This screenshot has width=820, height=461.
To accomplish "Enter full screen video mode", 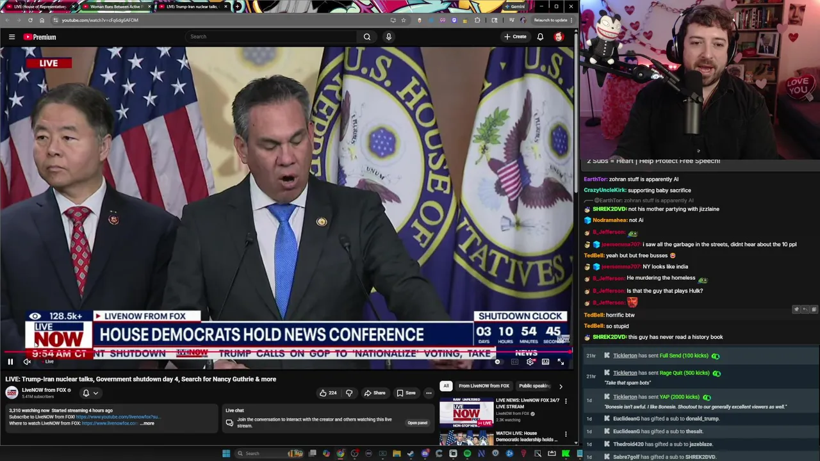I will pyautogui.click(x=561, y=362).
